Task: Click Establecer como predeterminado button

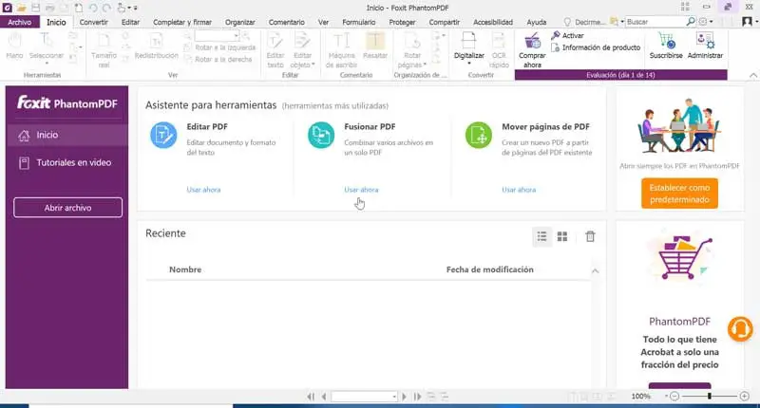Action: click(x=679, y=194)
